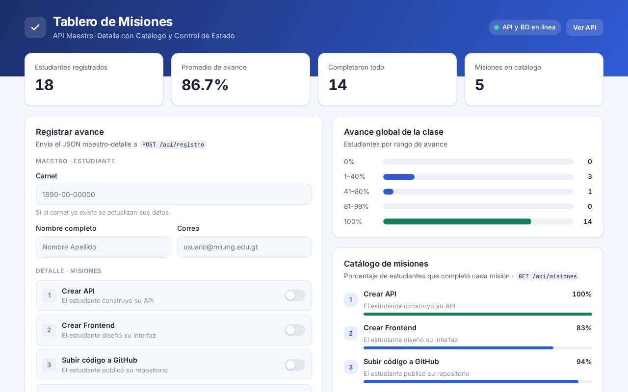Viewport: 628px width, 392px height.
Task: Click the Subir código a GitHub 94% progress bar
Action: click(x=478, y=382)
